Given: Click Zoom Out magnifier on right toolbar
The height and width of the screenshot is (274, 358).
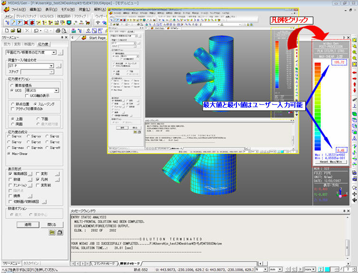Looking at the screenshot, I should (x=354, y=58).
